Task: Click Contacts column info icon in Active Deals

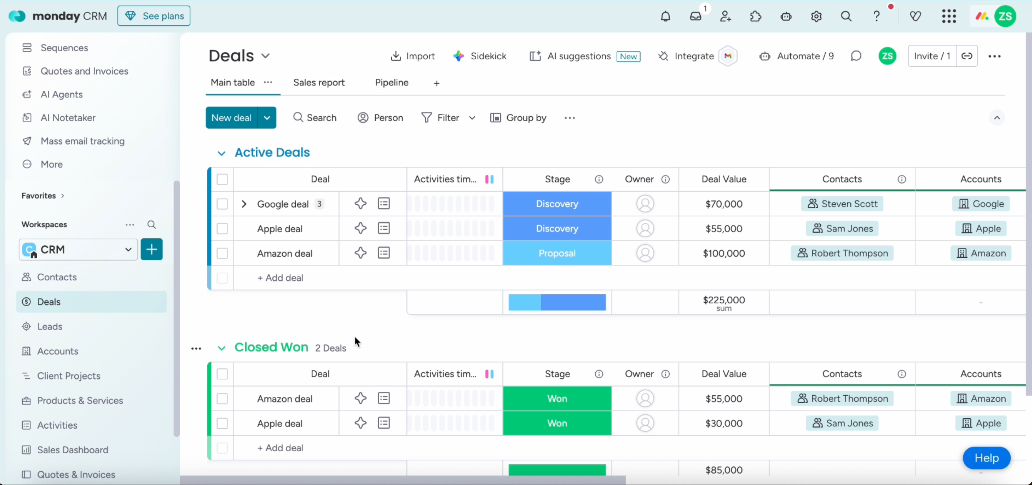Action: [902, 179]
